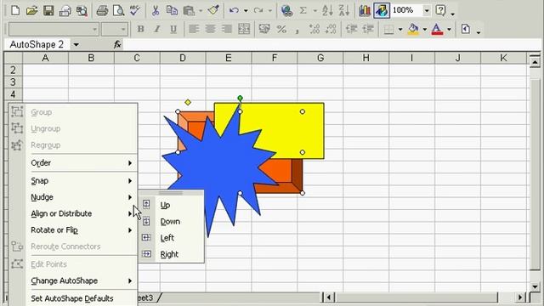
Task: Open the Chart Wizard icon
Action: coord(365,10)
